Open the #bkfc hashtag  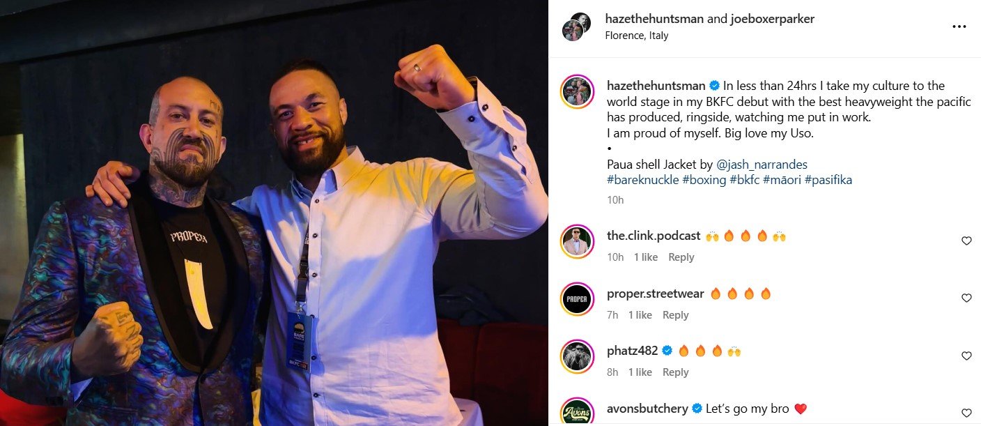tap(744, 180)
